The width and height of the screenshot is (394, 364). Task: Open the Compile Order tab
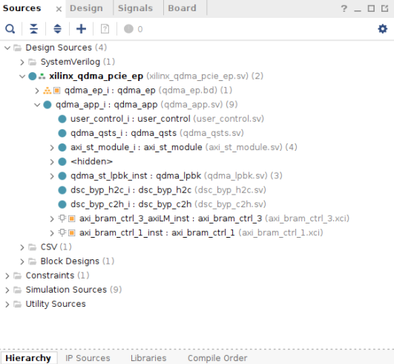click(217, 358)
